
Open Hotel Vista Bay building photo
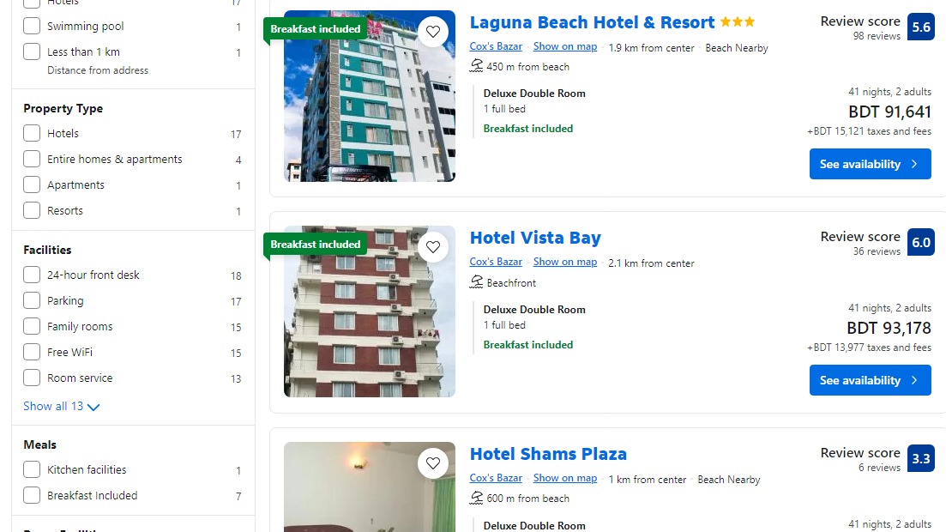370,311
